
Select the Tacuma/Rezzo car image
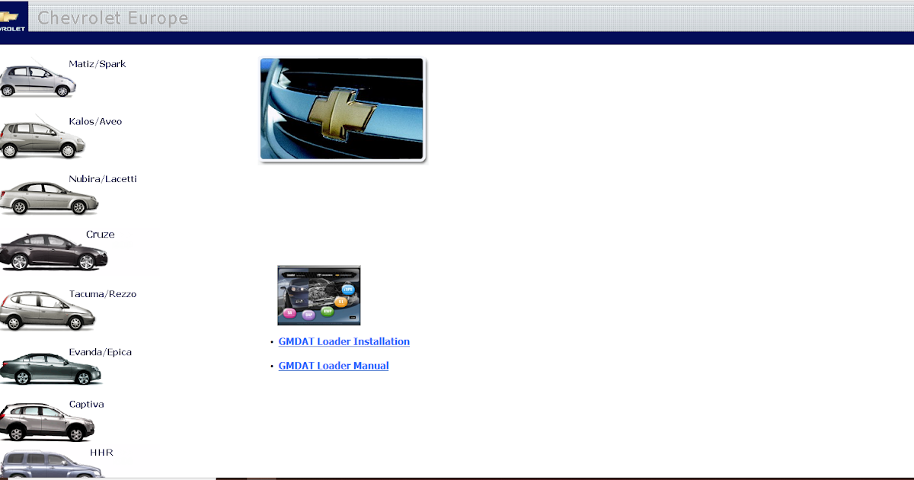pos(47,312)
